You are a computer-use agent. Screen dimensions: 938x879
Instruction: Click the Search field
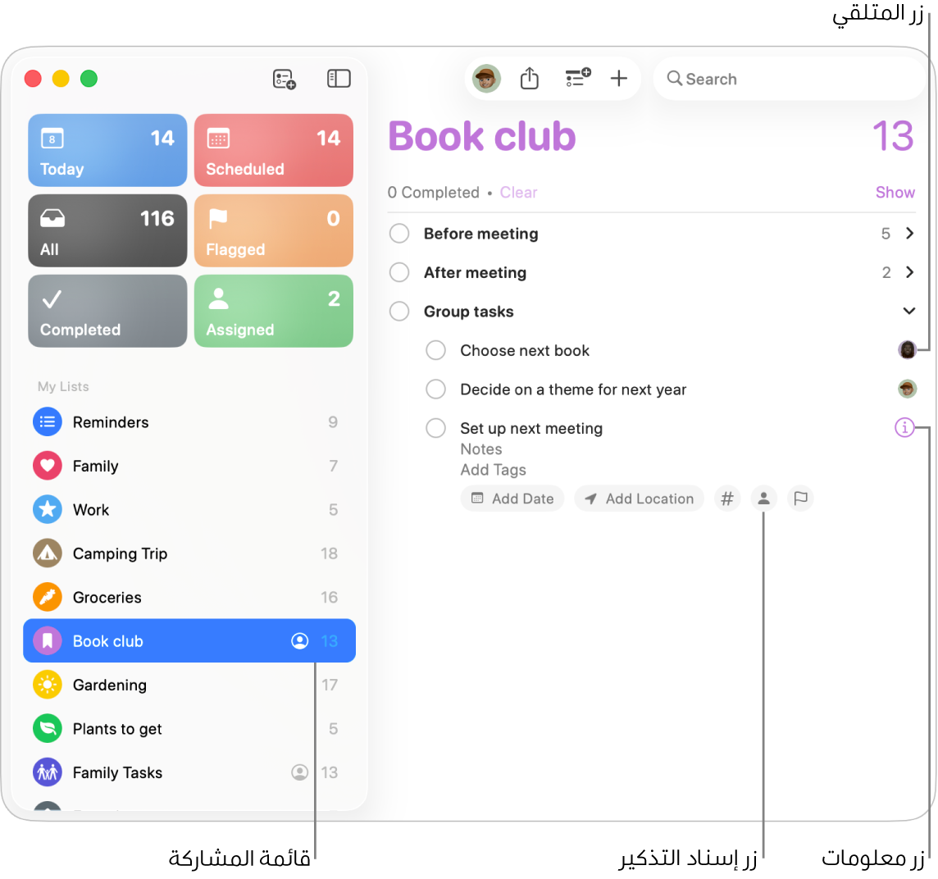(x=790, y=79)
